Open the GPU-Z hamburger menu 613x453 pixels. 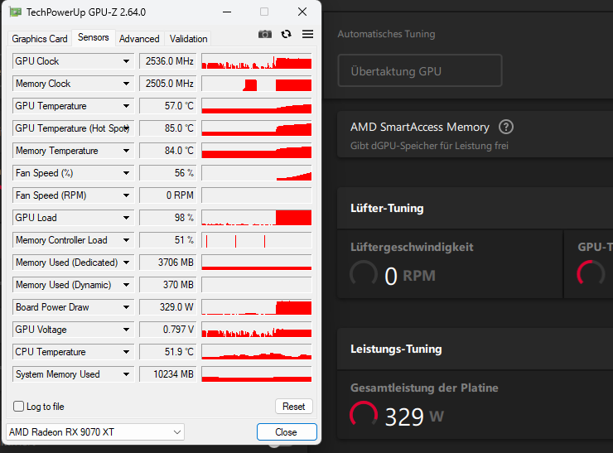307,35
